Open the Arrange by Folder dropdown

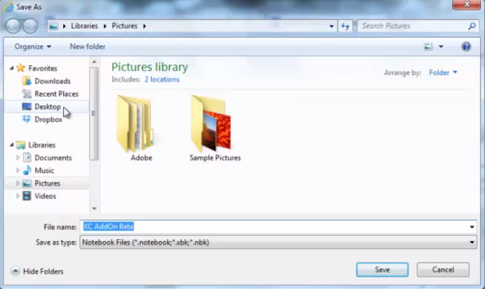click(x=443, y=73)
